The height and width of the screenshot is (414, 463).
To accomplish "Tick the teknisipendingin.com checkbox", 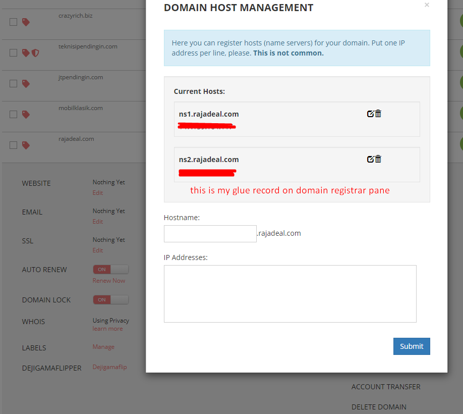I will click(x=13, y=53).
